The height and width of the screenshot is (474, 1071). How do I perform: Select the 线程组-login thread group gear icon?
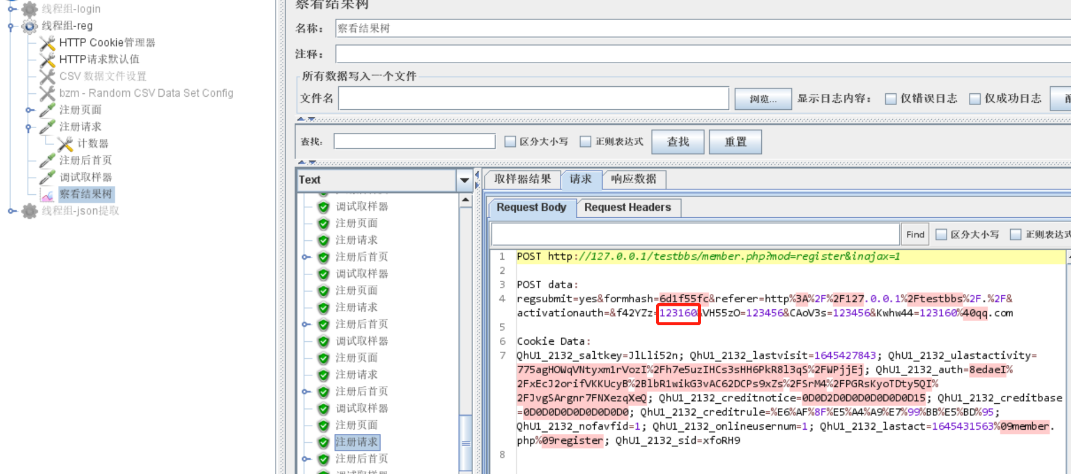click(x=30, y=9)
